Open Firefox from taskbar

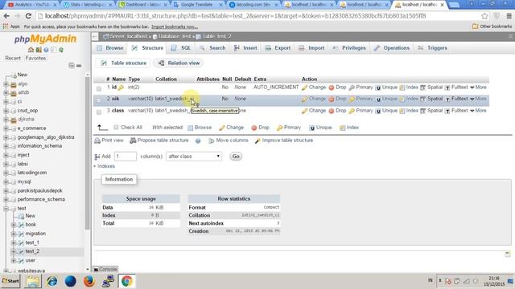click(89, 281)
